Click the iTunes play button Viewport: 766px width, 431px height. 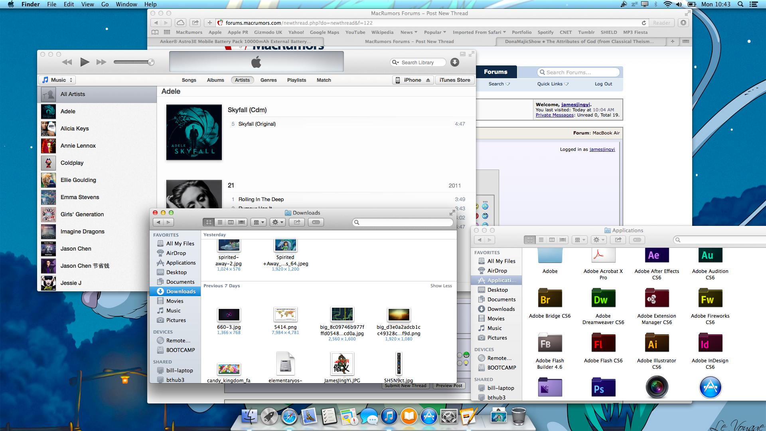click(85, 62)
